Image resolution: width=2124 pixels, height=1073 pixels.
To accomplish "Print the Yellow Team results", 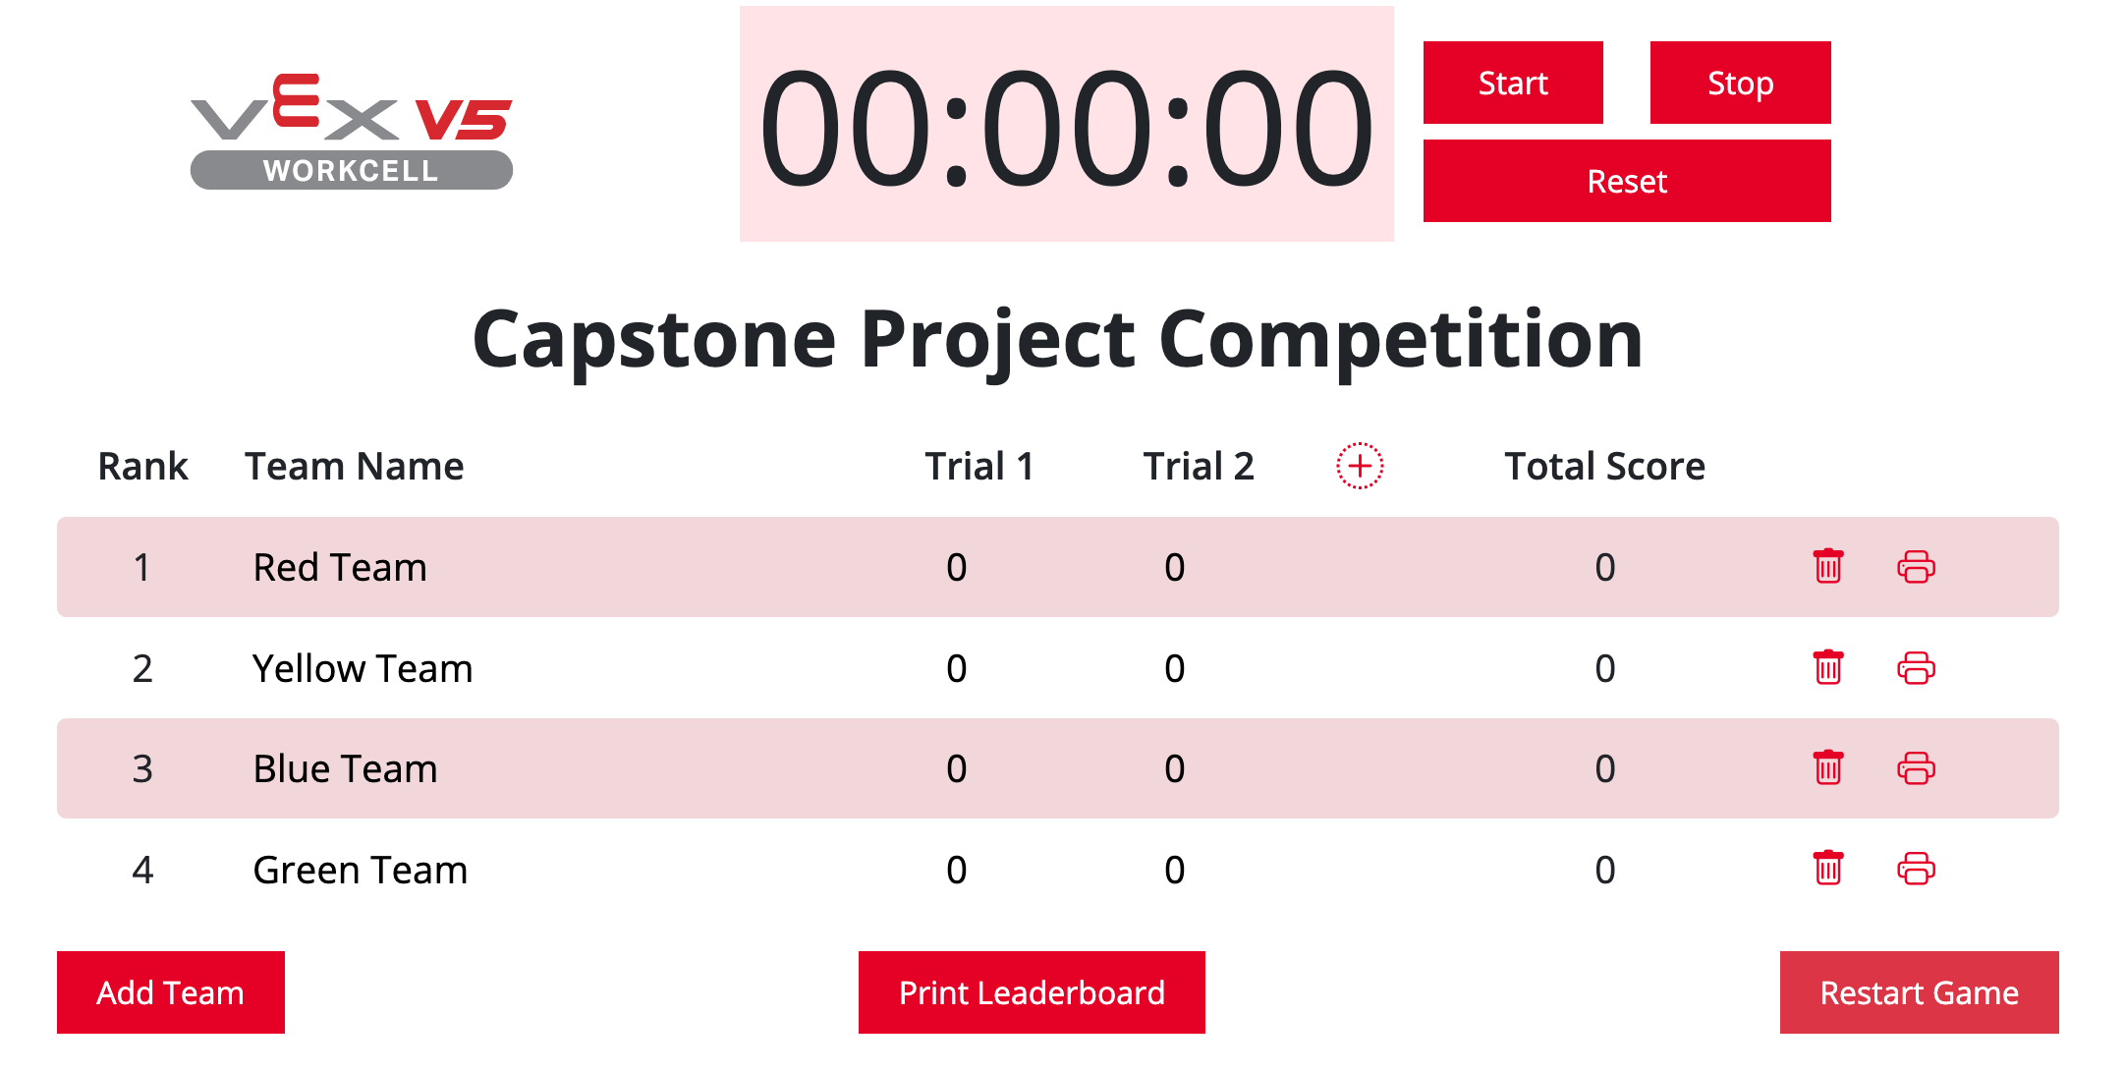I will point(1916,667).
